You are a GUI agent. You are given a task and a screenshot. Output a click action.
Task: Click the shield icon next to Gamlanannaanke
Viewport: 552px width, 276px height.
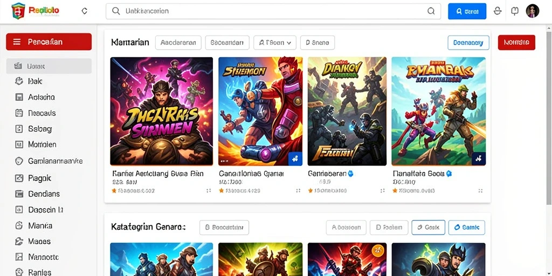pyautogui.click(x=19, y=161)
